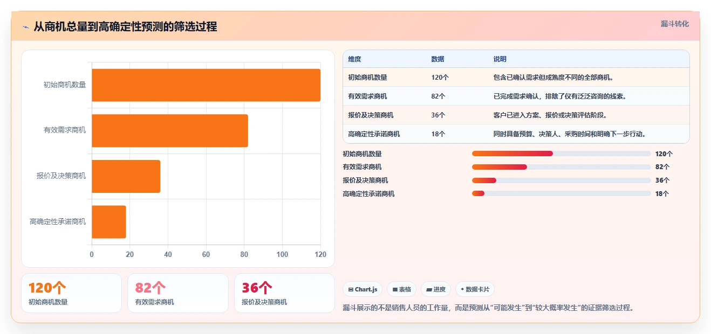This screenshot has height=334, width=711.
Task: Click the 数据 column header
Action: pyautogui.click(x=437, y=59)
